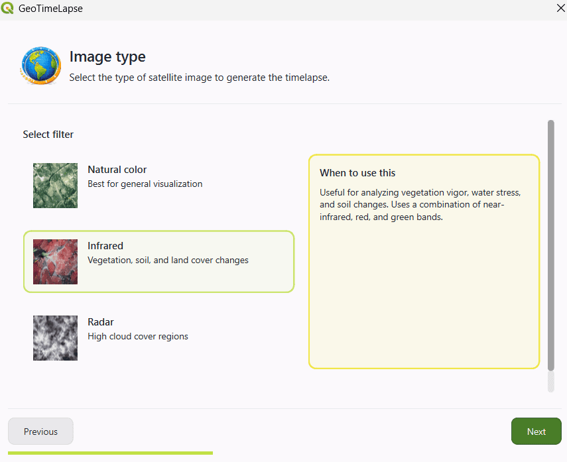Click 'Best for general visualization' text
The height and width of the screenshot is (462, 567).
[145, 184]
